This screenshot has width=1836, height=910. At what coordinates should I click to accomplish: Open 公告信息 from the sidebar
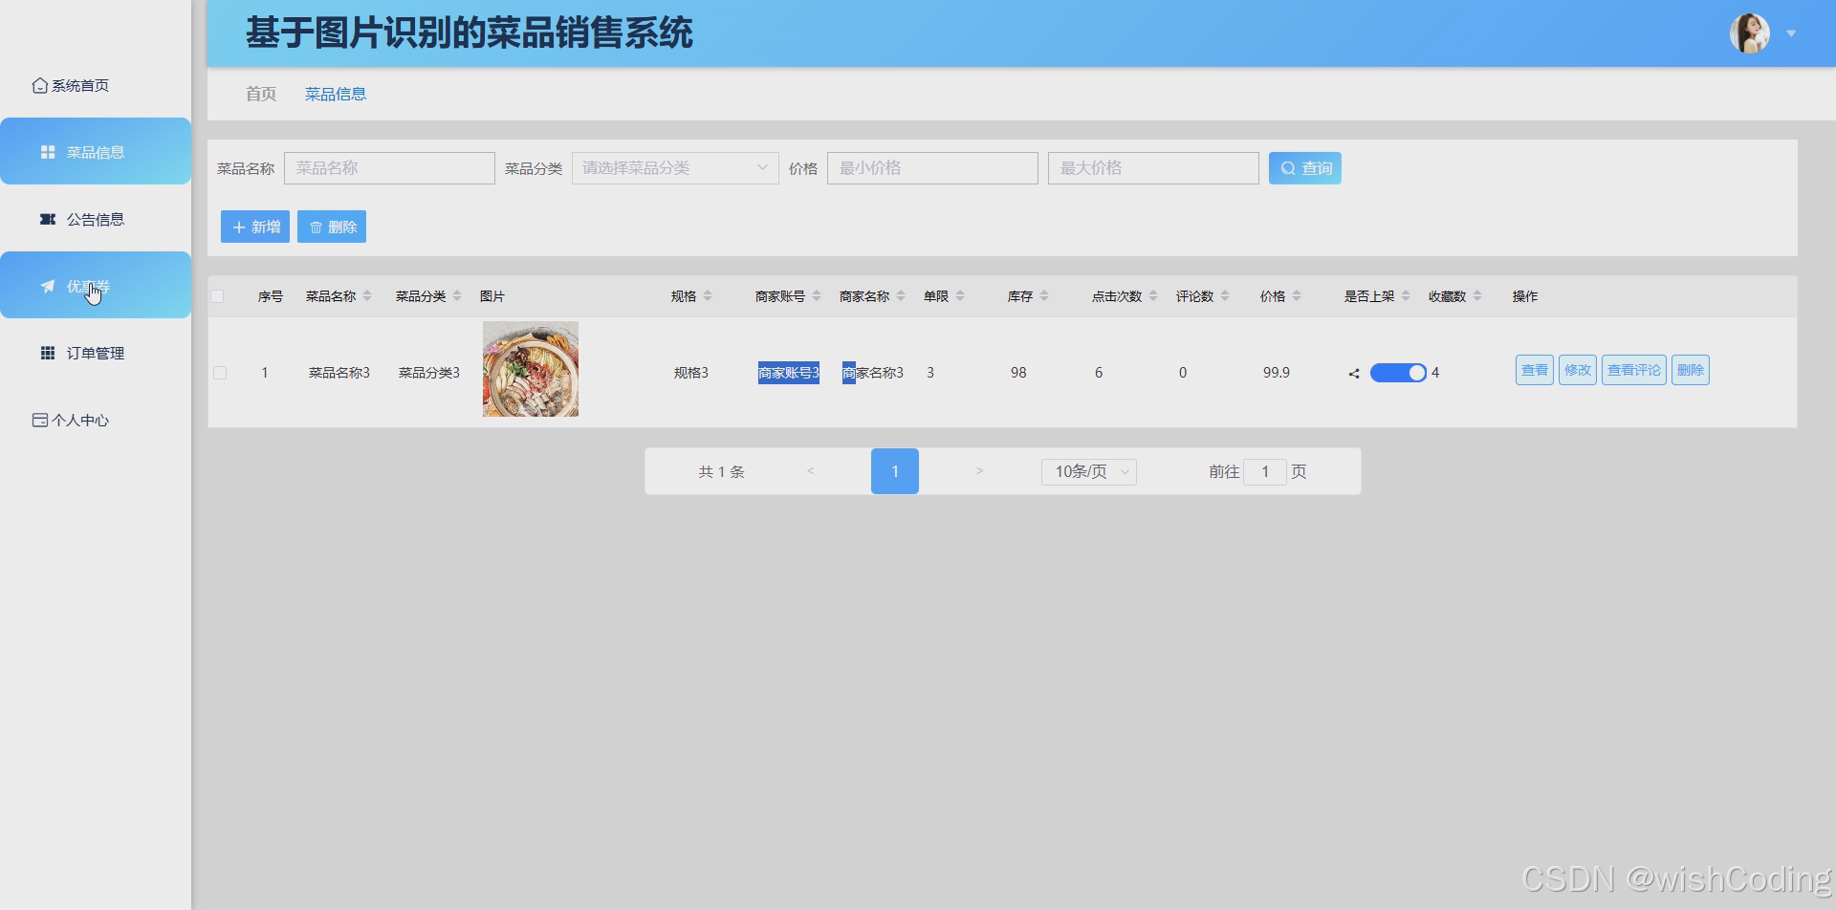click(x=47, y=219)
